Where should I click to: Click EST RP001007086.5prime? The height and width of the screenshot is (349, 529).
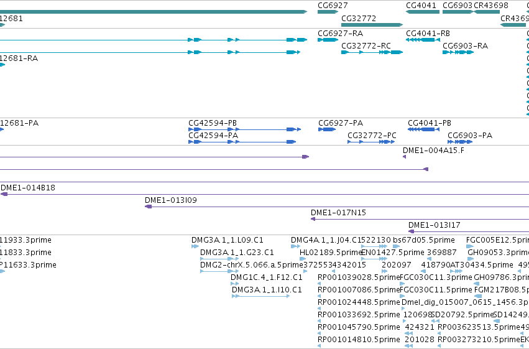tap(319, 296)
